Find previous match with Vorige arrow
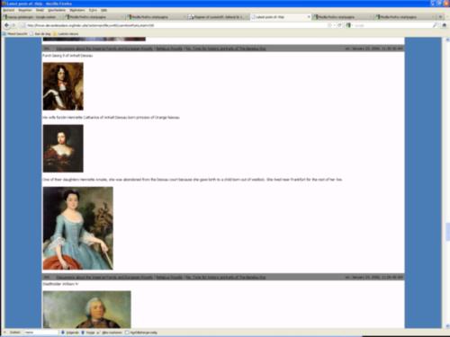 coord(88,333)
